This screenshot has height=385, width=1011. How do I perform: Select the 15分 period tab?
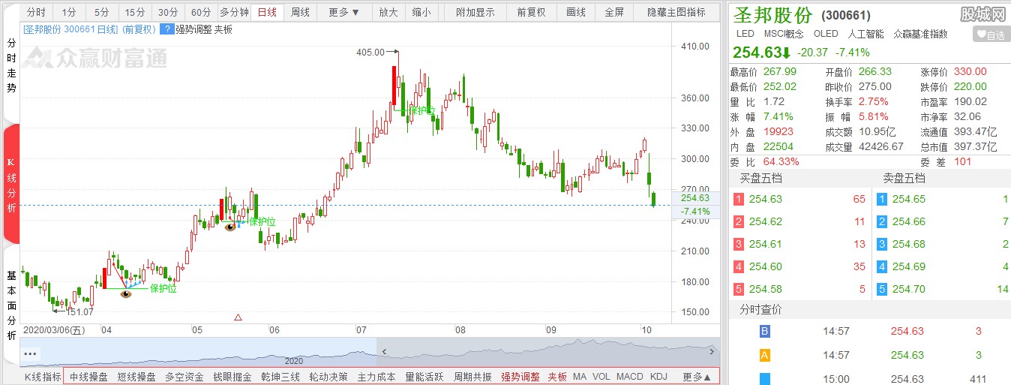click(135, 12)
